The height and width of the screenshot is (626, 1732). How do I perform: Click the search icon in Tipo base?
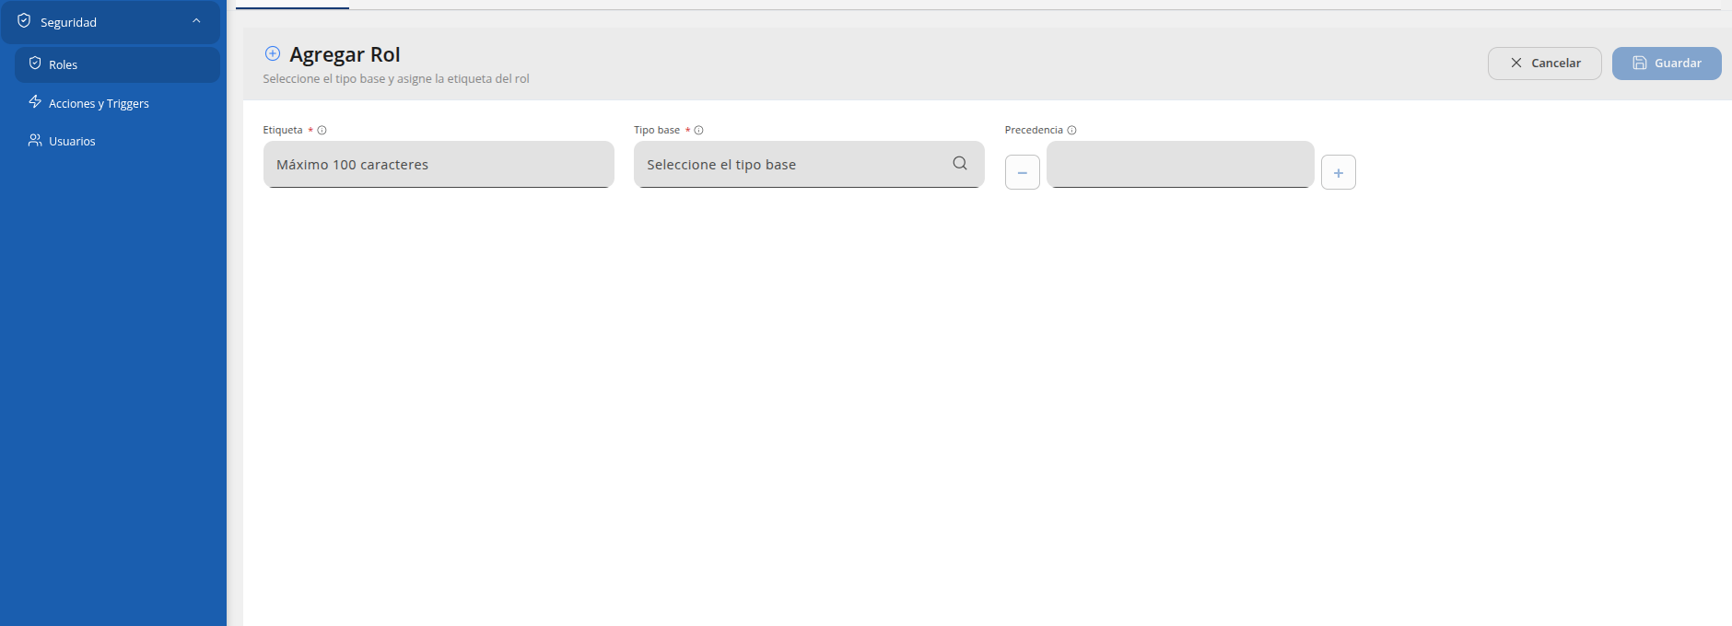coord(960,163)
